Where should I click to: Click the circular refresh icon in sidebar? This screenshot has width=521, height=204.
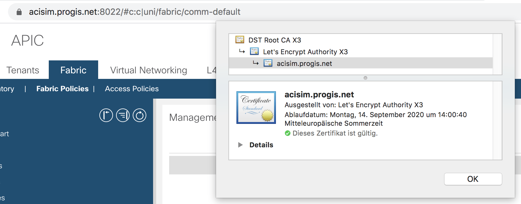[140, 115]
